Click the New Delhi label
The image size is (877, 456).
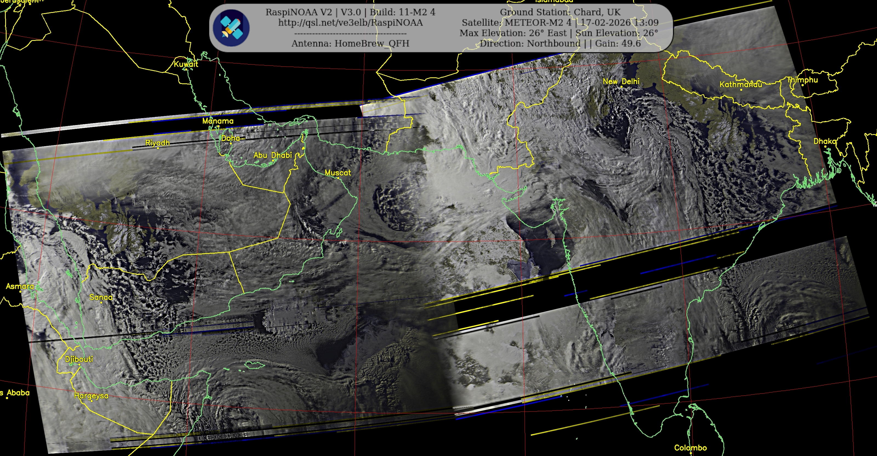621,81
